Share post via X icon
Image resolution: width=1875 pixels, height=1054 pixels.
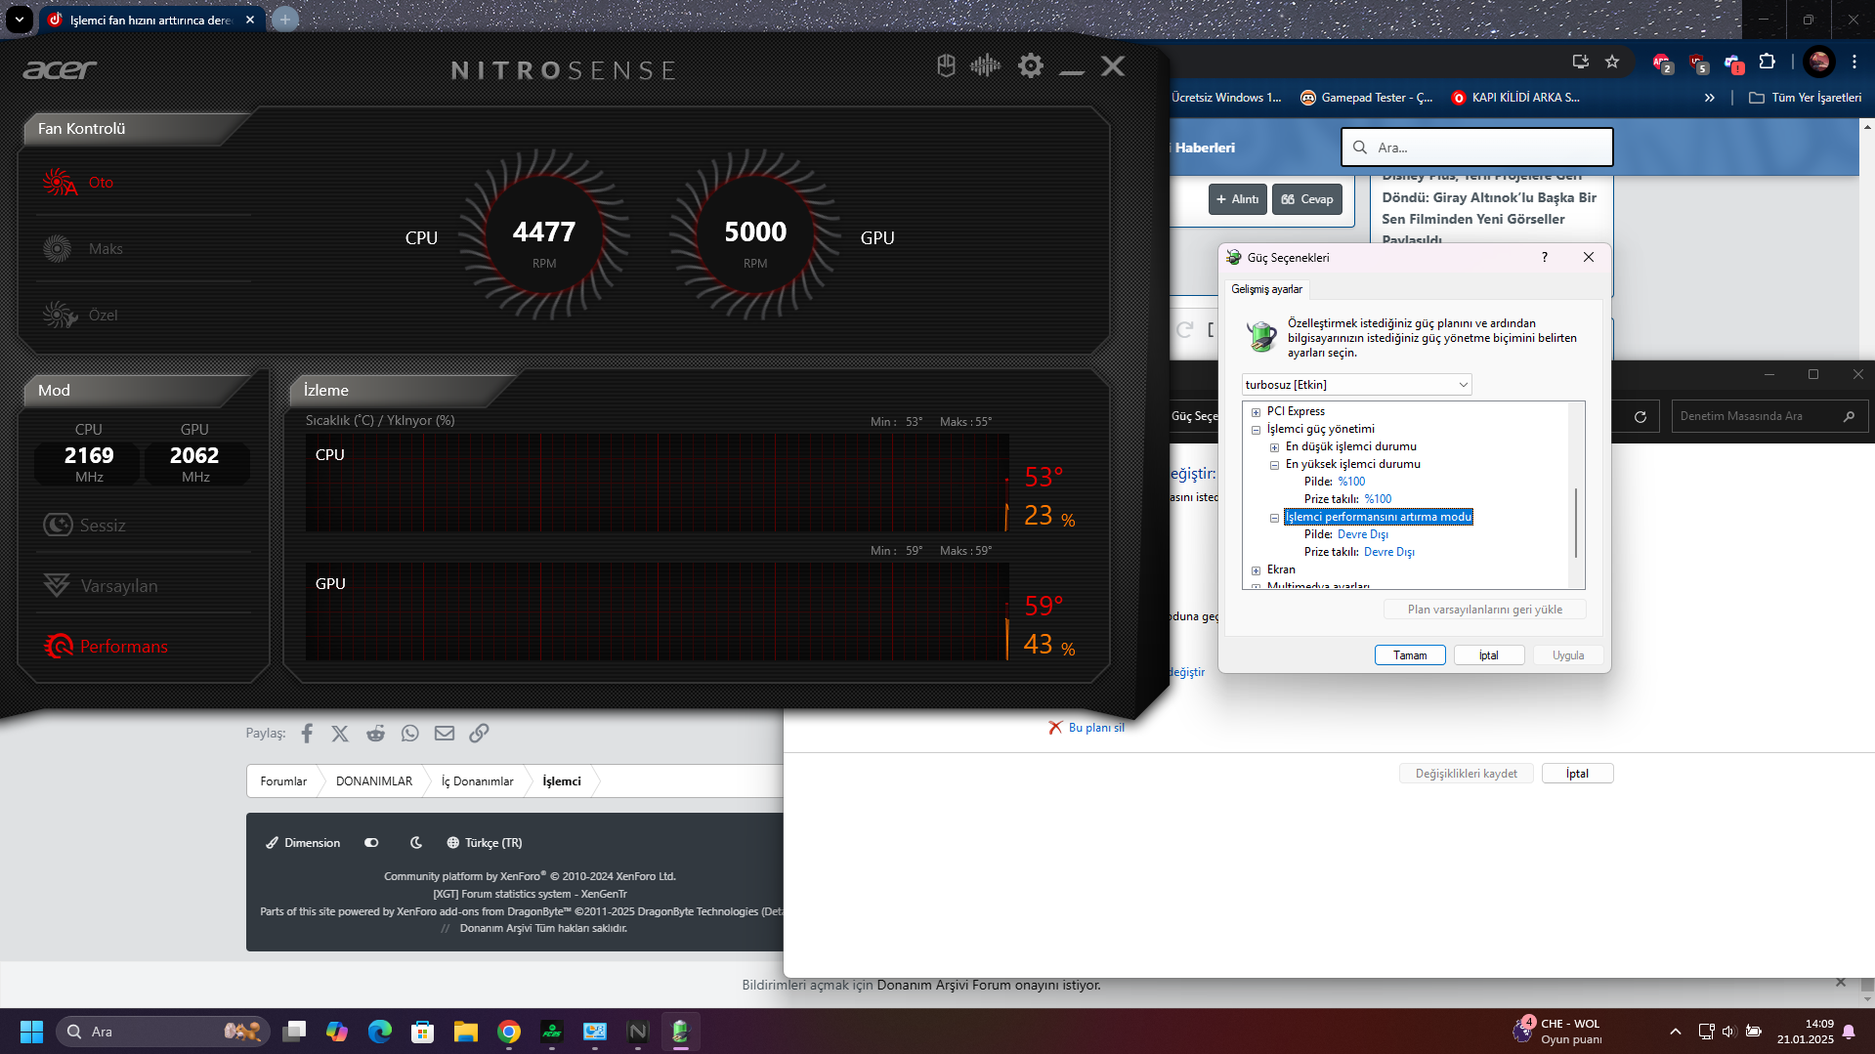coord(340,734)
